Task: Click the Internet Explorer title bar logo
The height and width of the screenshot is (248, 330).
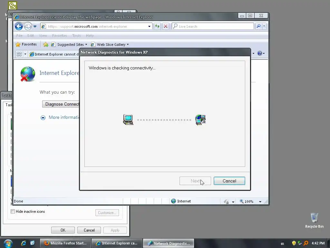Action: point(17,17)
